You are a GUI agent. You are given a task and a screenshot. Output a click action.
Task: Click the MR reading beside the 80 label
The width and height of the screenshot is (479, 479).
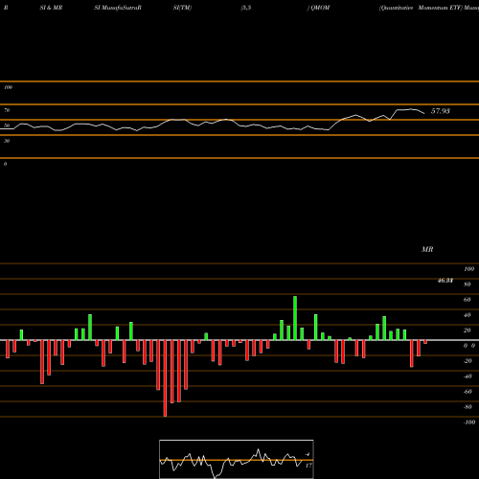point(445,281)
